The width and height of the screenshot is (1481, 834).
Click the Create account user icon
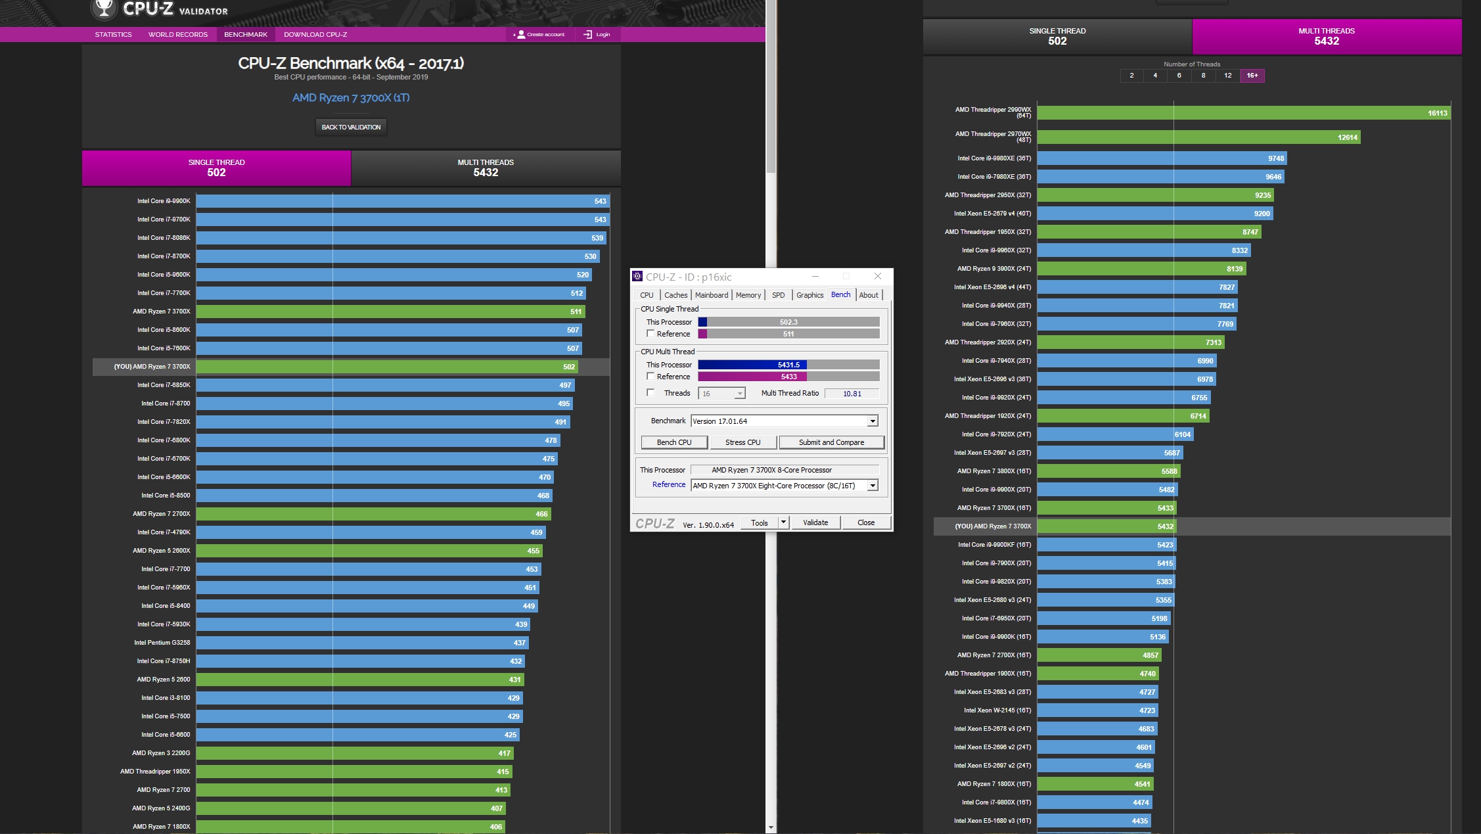[x=521, y=34]
